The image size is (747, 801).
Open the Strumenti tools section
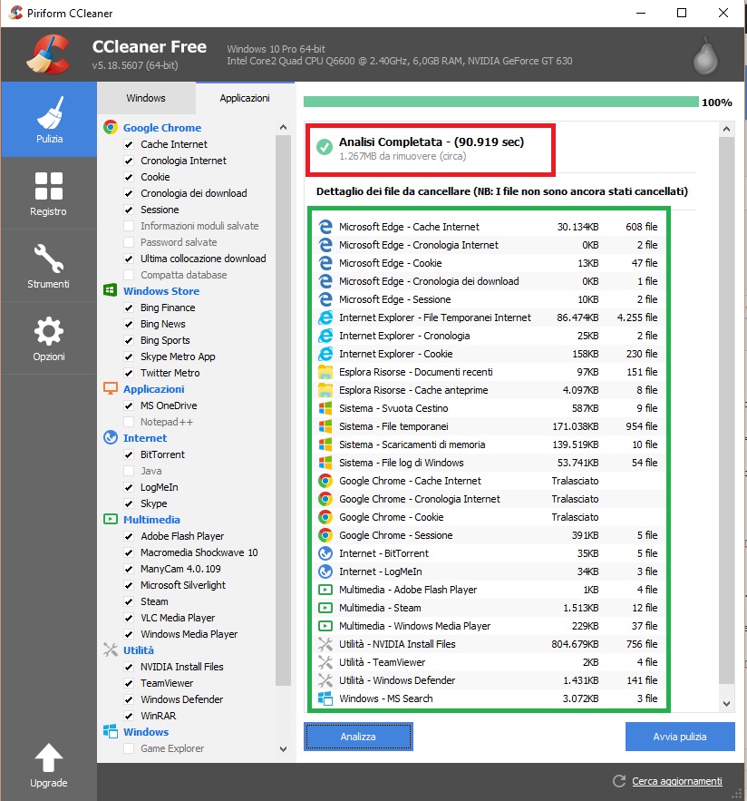[x=49, y=266]
